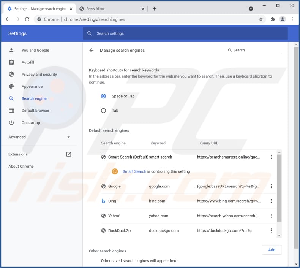
Task: Select the duckduckgo.com keyword cell
Action: (x=164, y=230)
